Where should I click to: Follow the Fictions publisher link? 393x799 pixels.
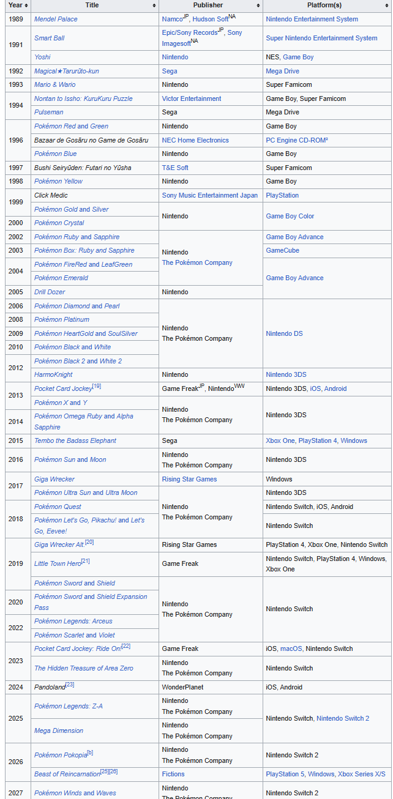[x=174, y=774]
